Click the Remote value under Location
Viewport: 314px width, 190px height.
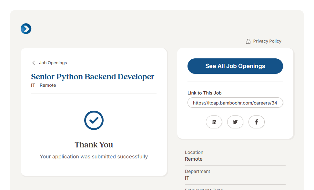194,159
